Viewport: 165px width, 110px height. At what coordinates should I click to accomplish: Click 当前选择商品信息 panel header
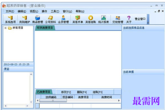[143, 28]
